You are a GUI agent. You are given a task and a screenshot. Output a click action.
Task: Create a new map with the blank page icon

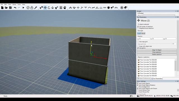tap(2, 8)
